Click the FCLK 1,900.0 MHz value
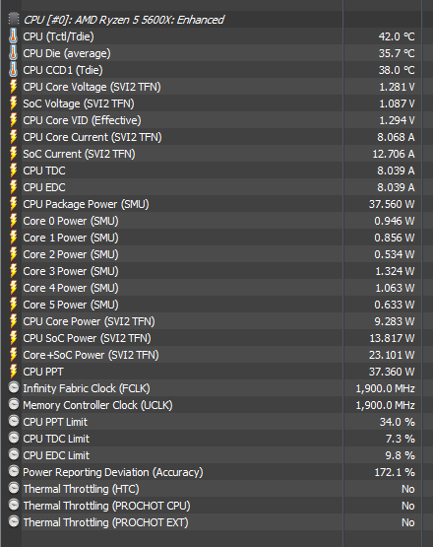The image size is (433, 547). [386, 388]
